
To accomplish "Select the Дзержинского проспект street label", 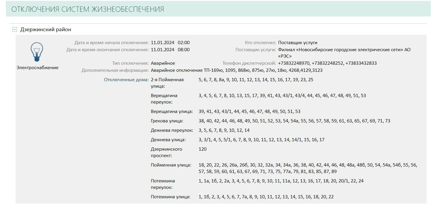I will pyautogui.click(x=166, y=152).
